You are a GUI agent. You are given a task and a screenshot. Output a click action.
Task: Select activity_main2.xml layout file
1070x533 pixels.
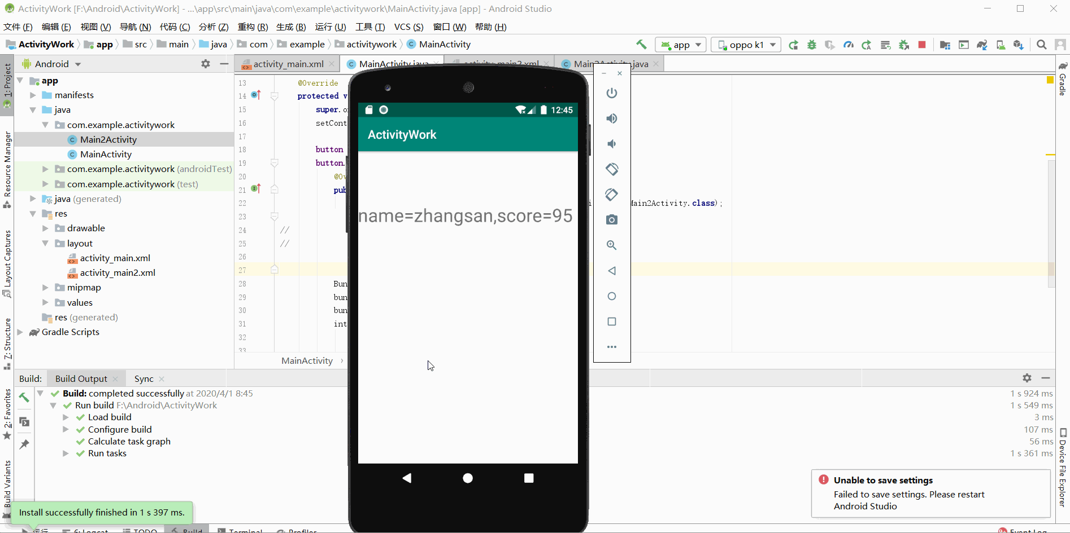point(118,273)
